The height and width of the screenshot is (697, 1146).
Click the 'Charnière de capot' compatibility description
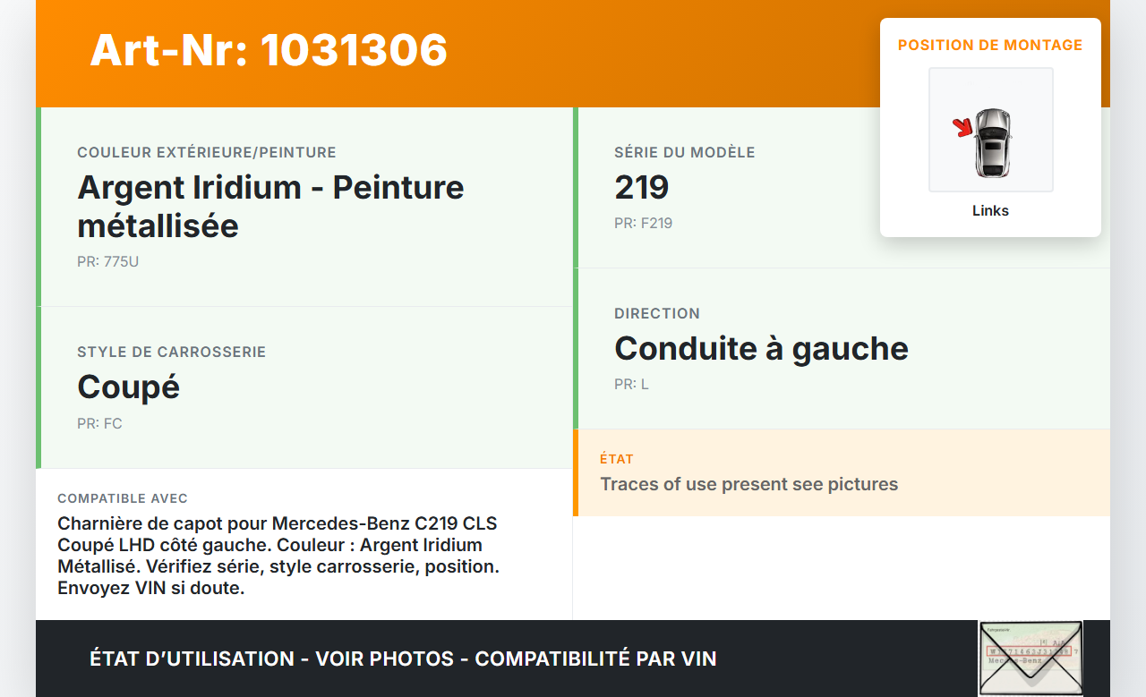point(278,556)
